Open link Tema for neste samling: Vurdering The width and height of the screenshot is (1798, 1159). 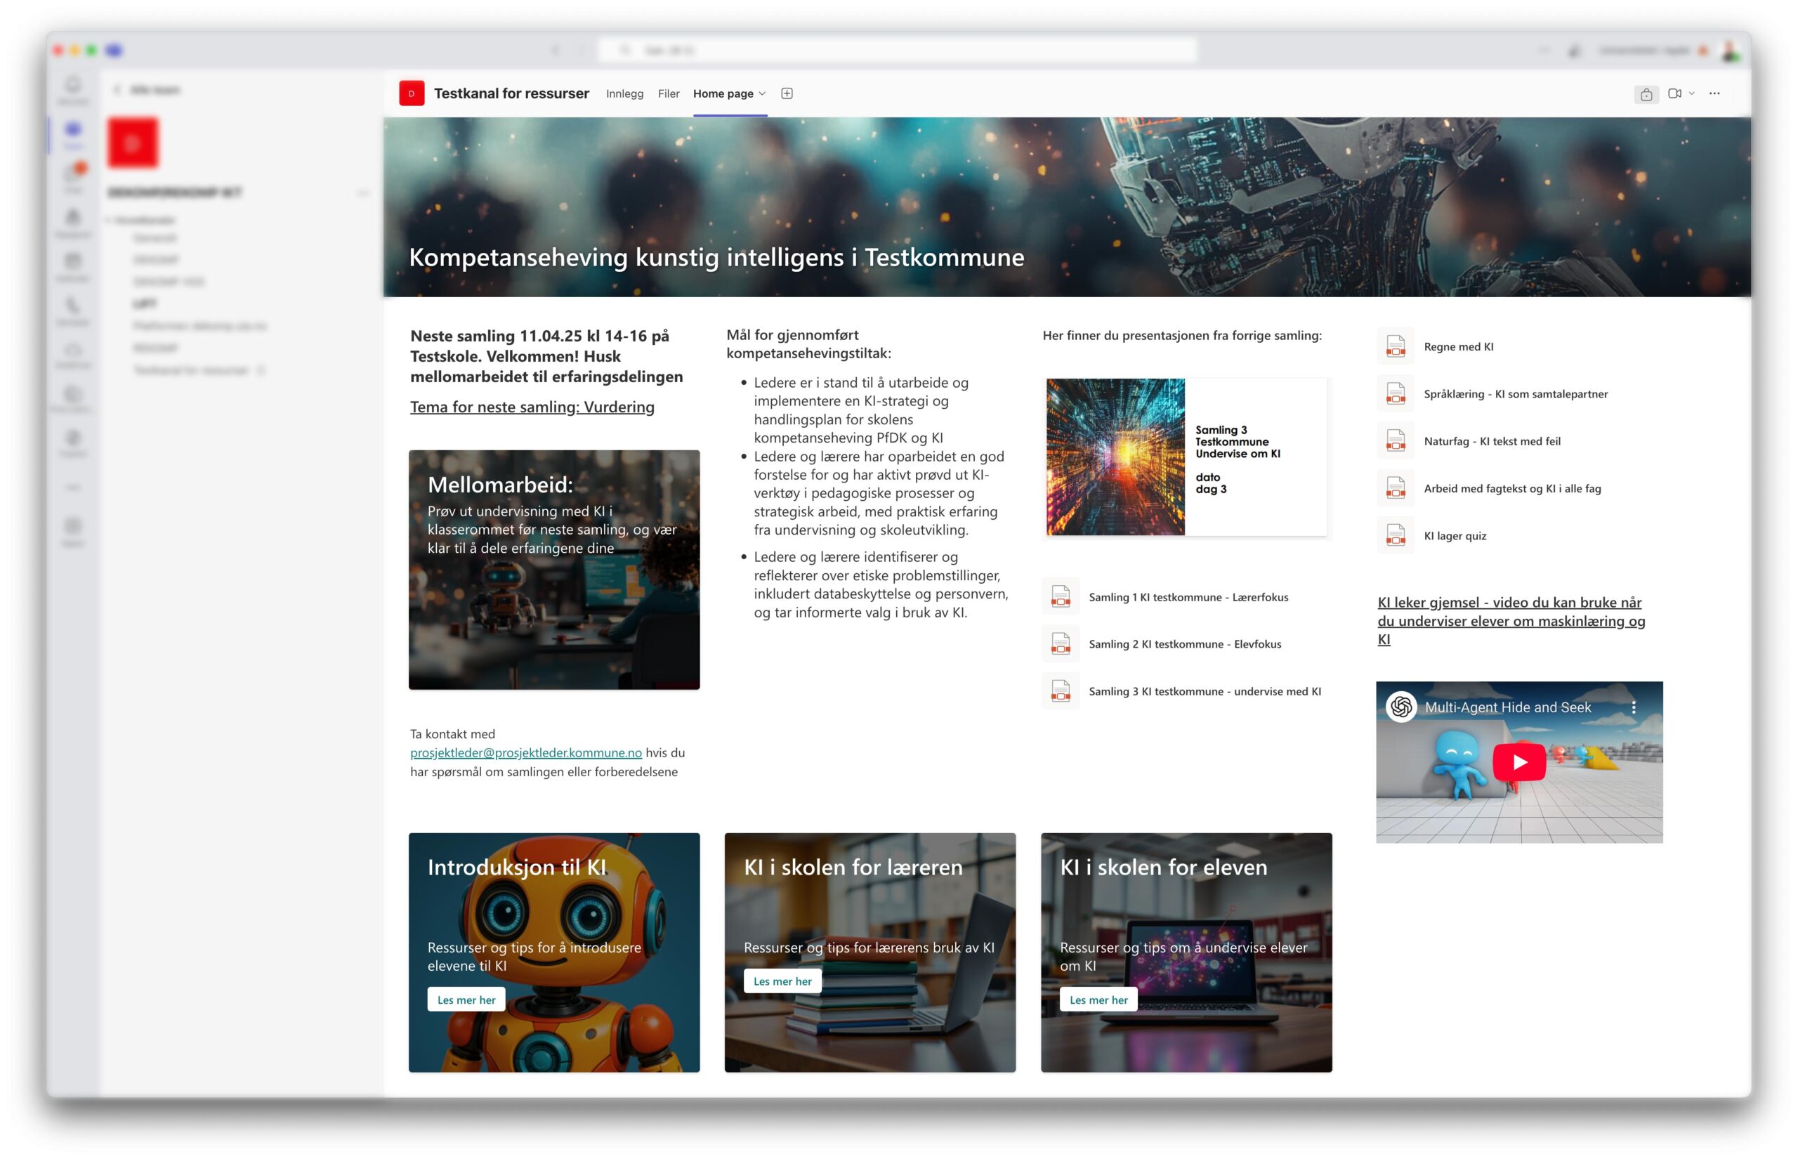[x=532, y=407]
